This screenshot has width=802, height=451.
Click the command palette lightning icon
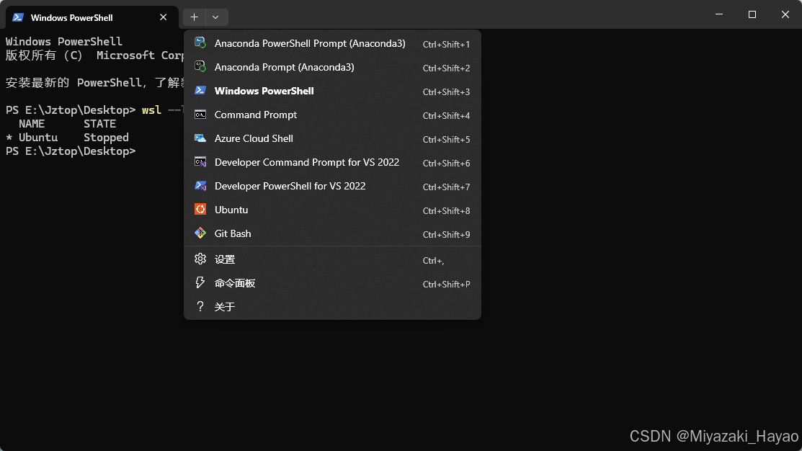[200, 283]
